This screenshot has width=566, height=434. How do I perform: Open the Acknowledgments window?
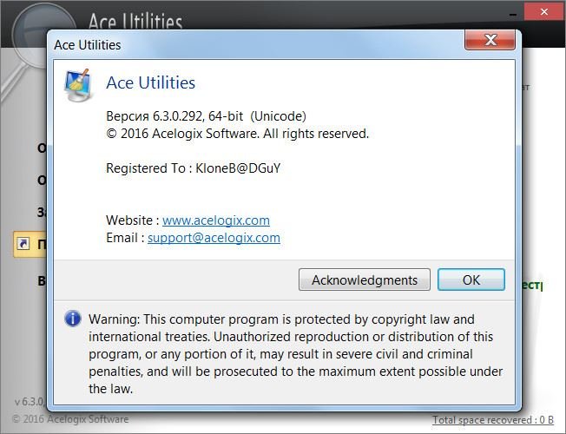click(x=365, y=279)
